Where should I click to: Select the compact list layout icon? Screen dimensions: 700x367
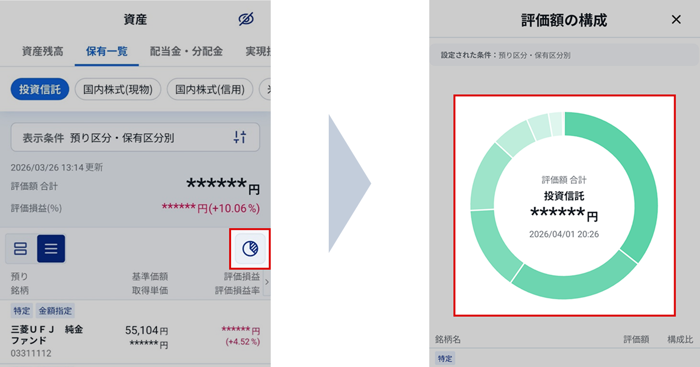click(51, 249)
